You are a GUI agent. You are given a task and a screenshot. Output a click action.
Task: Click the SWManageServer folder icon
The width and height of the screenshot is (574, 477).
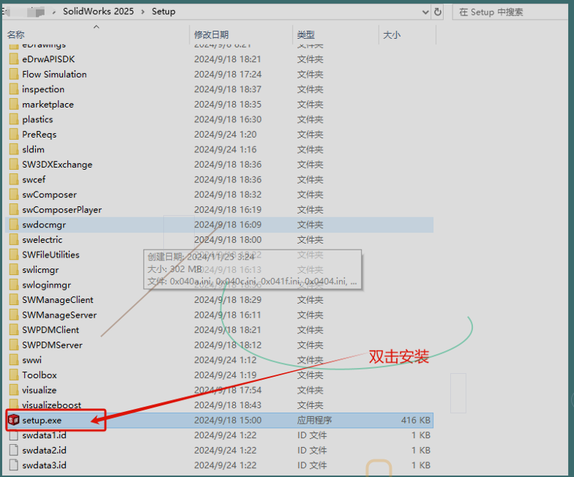tap(14, 315)
